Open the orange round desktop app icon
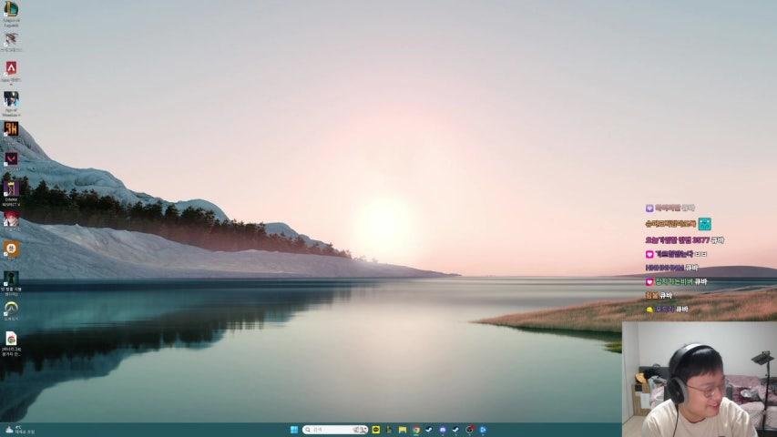 point(11,248)
